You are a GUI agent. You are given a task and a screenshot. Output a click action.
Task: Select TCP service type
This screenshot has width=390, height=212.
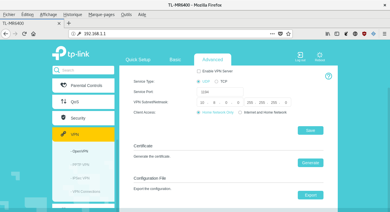point(216,82)
